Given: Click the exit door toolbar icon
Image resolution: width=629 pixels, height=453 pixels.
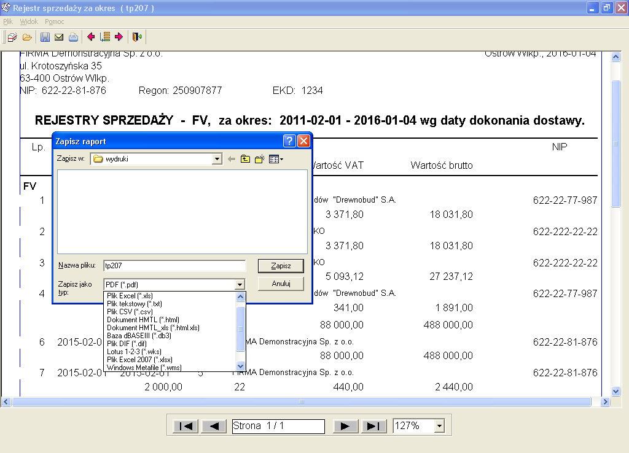Looking at the screenshot, I should [136, 37].
